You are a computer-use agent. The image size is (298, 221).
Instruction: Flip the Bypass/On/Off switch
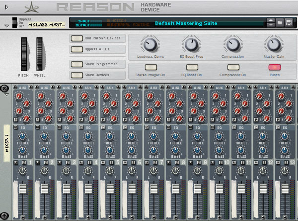click(14, 23)
